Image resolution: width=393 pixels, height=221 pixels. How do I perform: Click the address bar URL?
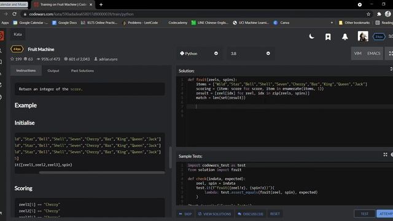point(82,14)
